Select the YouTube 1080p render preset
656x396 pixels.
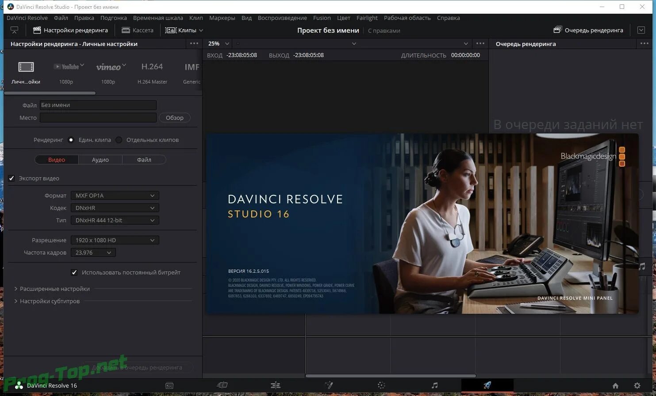[x=67, y=72]
